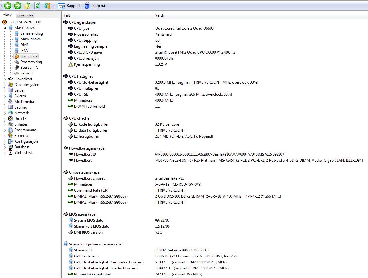Select the CPU type row
368x278 pixels.
[82, 28]
